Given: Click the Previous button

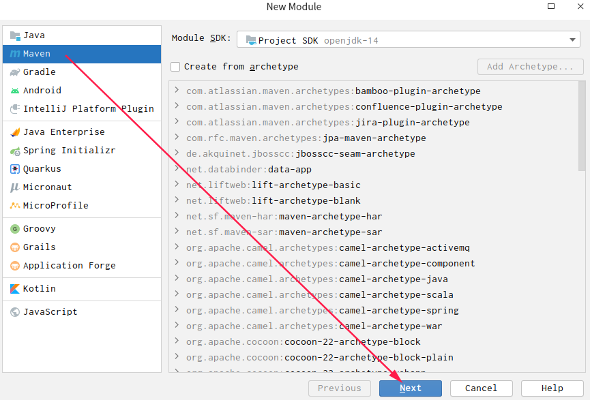Looking at the screenshot, I should coord(340,388).
